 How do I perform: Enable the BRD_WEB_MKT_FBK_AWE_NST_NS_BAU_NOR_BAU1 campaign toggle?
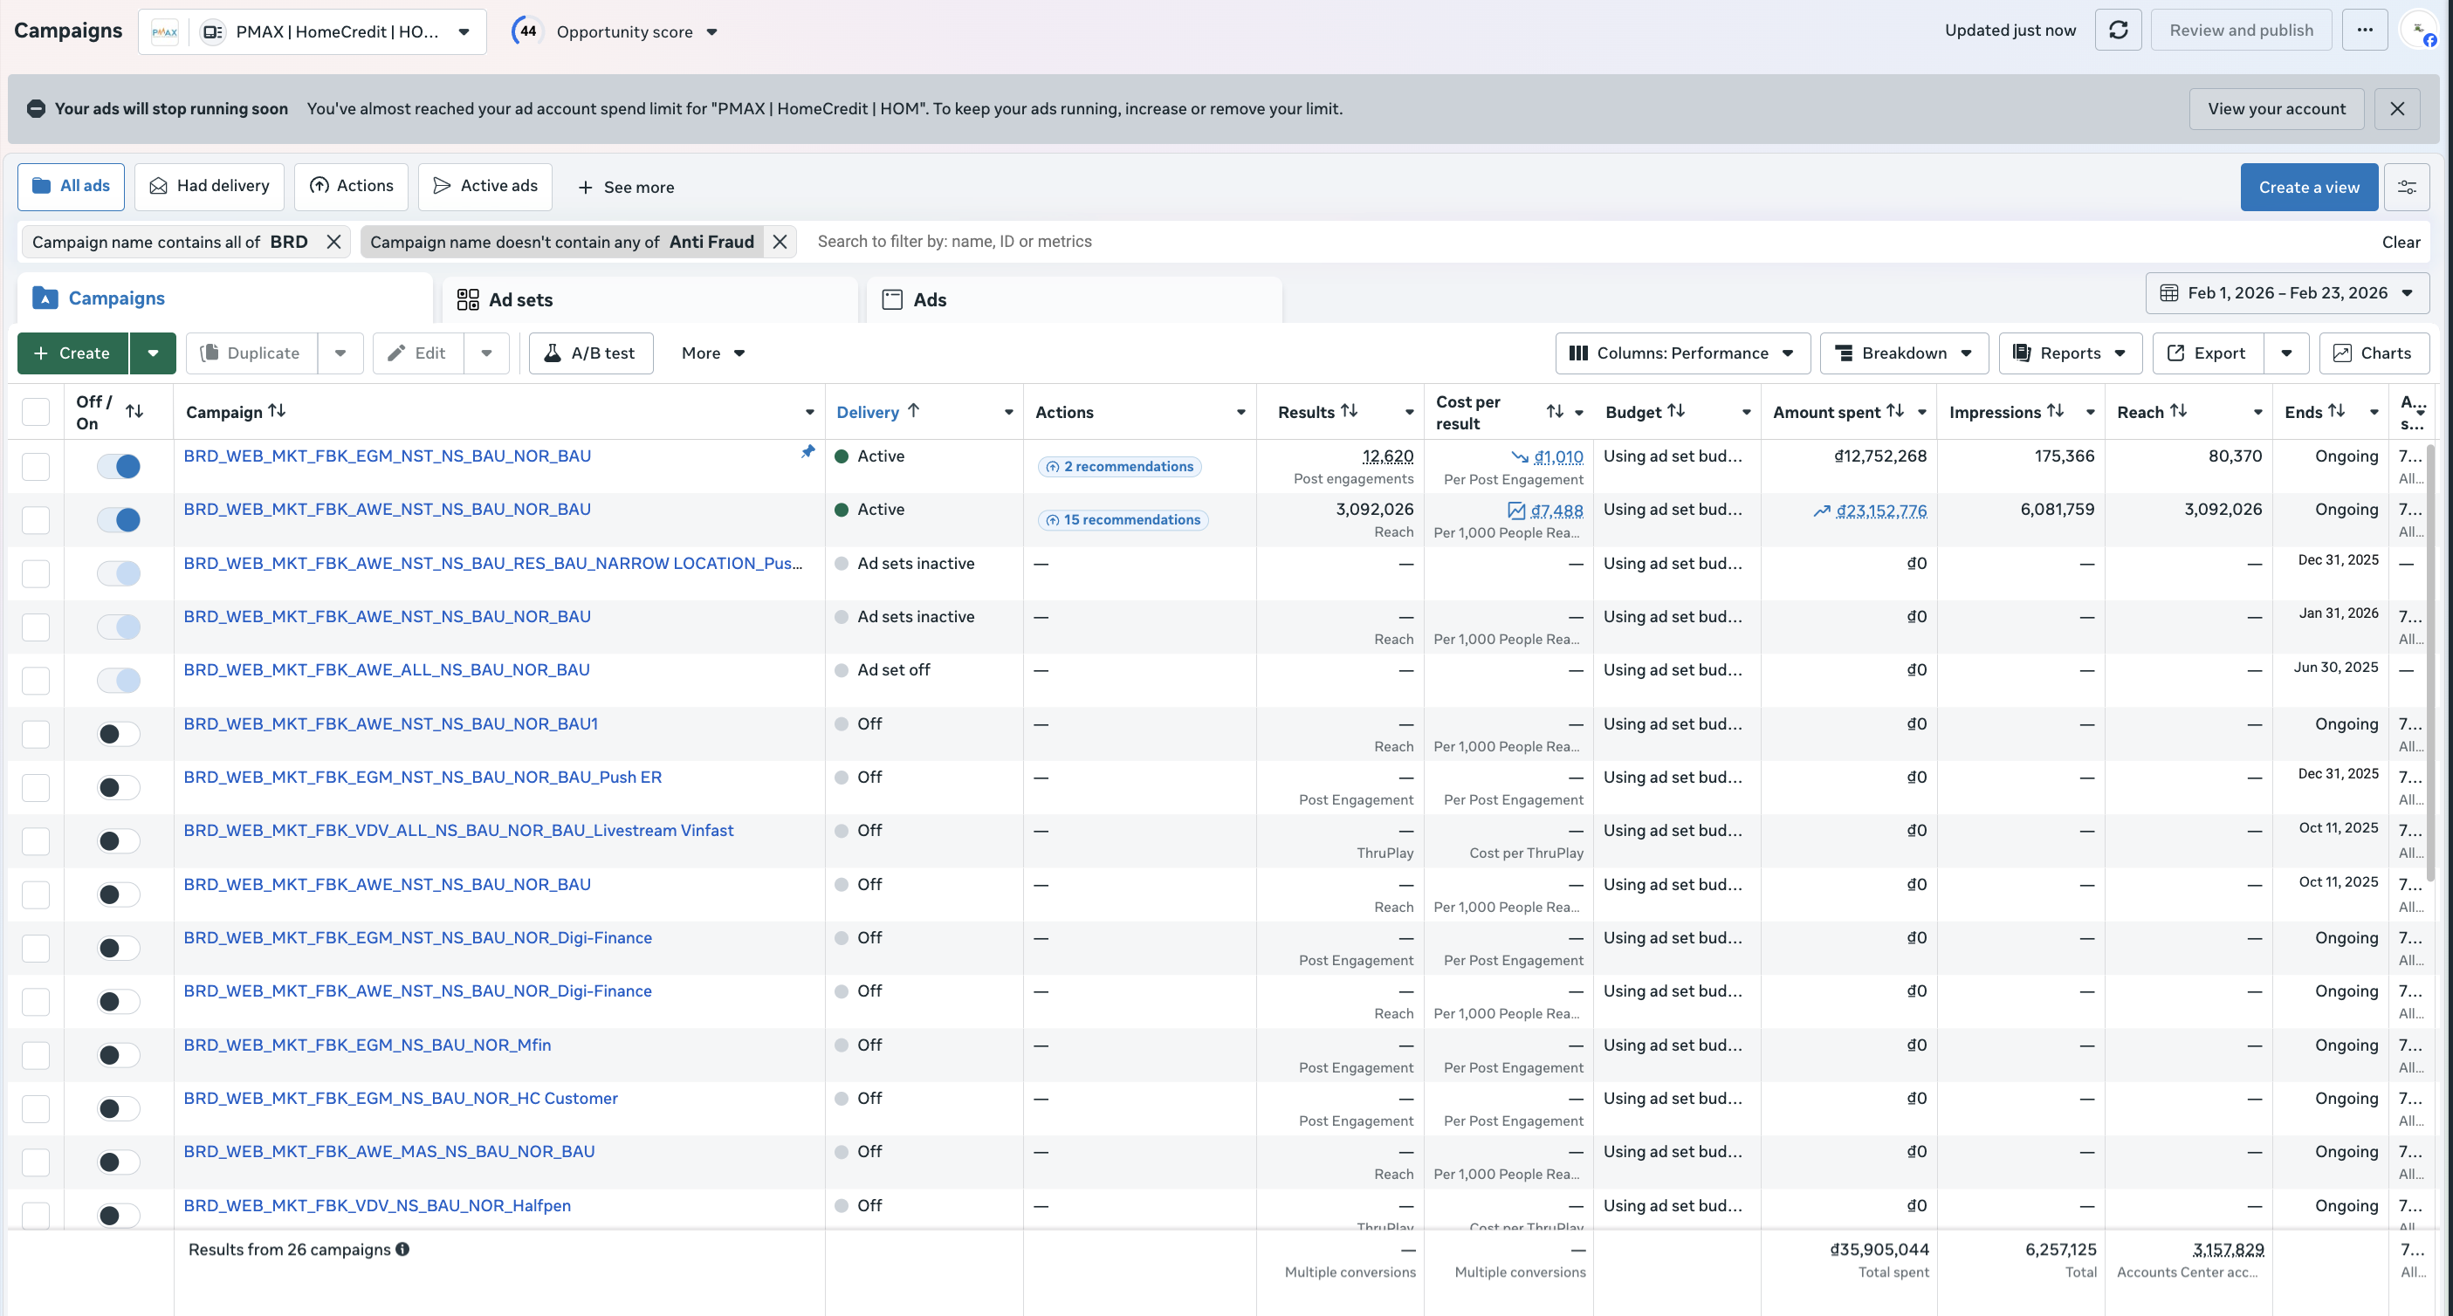pyautogui.click(x=119, y=734)
